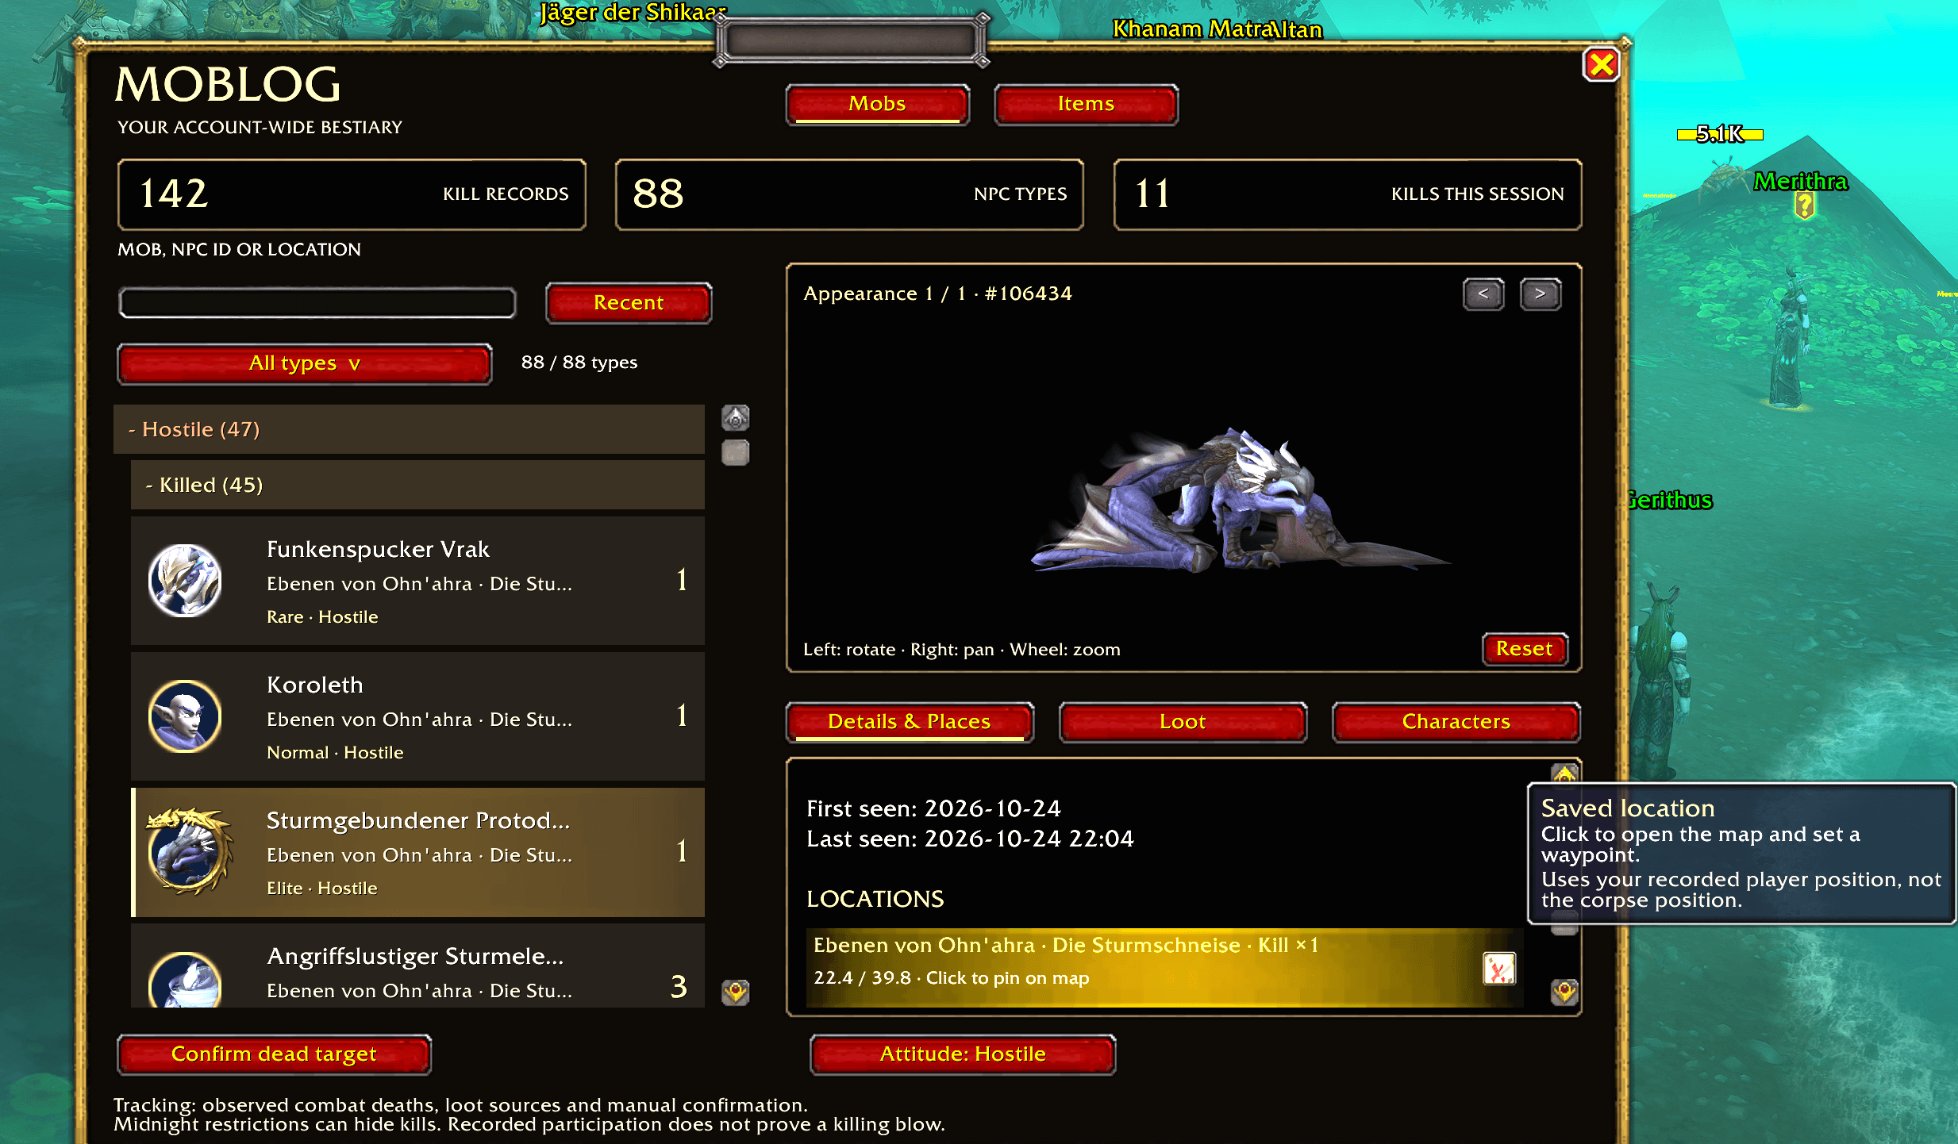Switch to the Mobs tab
The width and height of the screenshot is (1958, 1144).
[x=877, y=104]
